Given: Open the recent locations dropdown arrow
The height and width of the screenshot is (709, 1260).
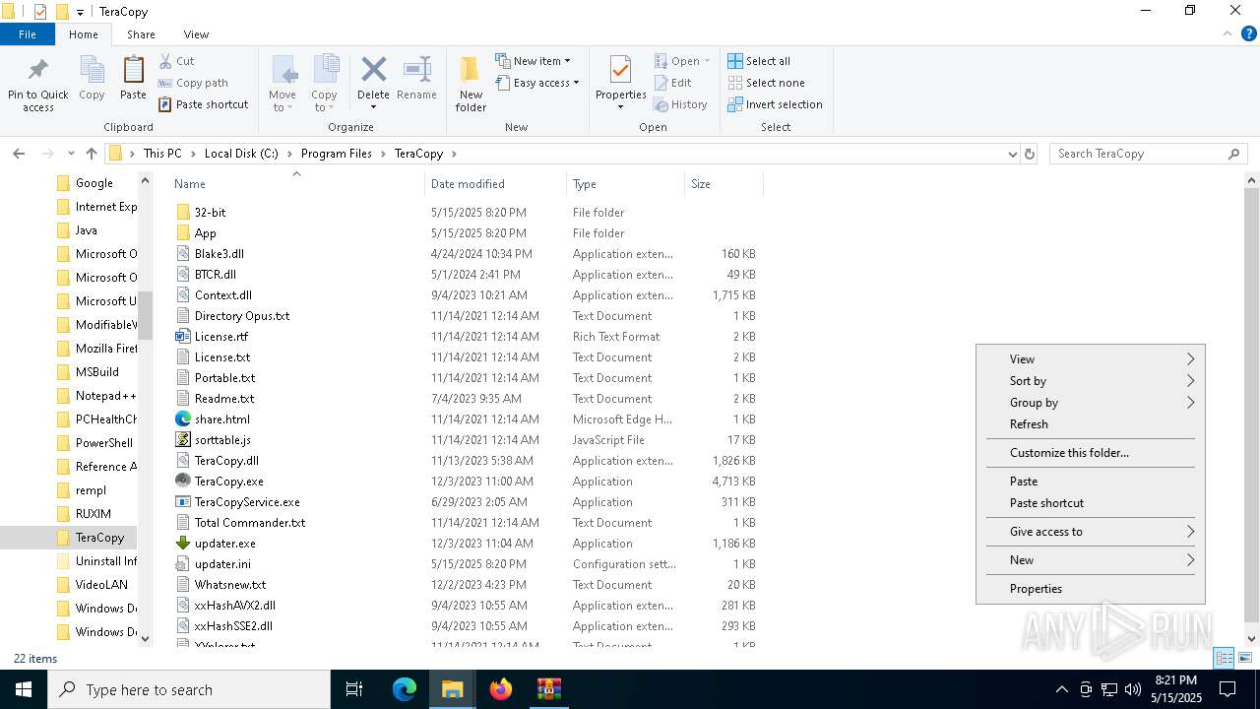Looking at the screenshot, I should point(71,154).
